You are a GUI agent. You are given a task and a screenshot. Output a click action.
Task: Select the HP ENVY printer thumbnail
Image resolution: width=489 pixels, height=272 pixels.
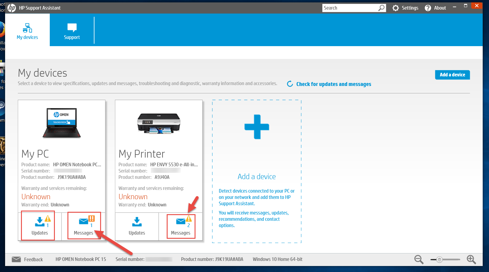coord(159,123)
